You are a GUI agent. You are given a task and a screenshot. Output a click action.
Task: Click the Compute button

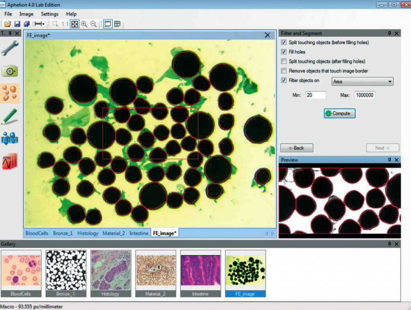[x=340, y=113]
